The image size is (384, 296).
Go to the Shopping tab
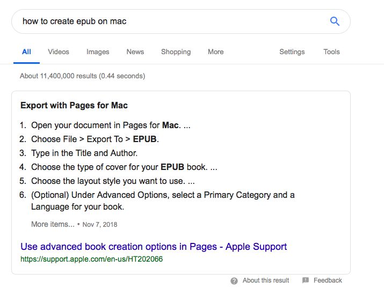[176, 52]
